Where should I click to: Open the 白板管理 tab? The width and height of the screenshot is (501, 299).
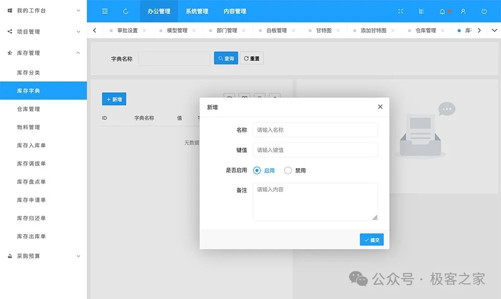277,30
